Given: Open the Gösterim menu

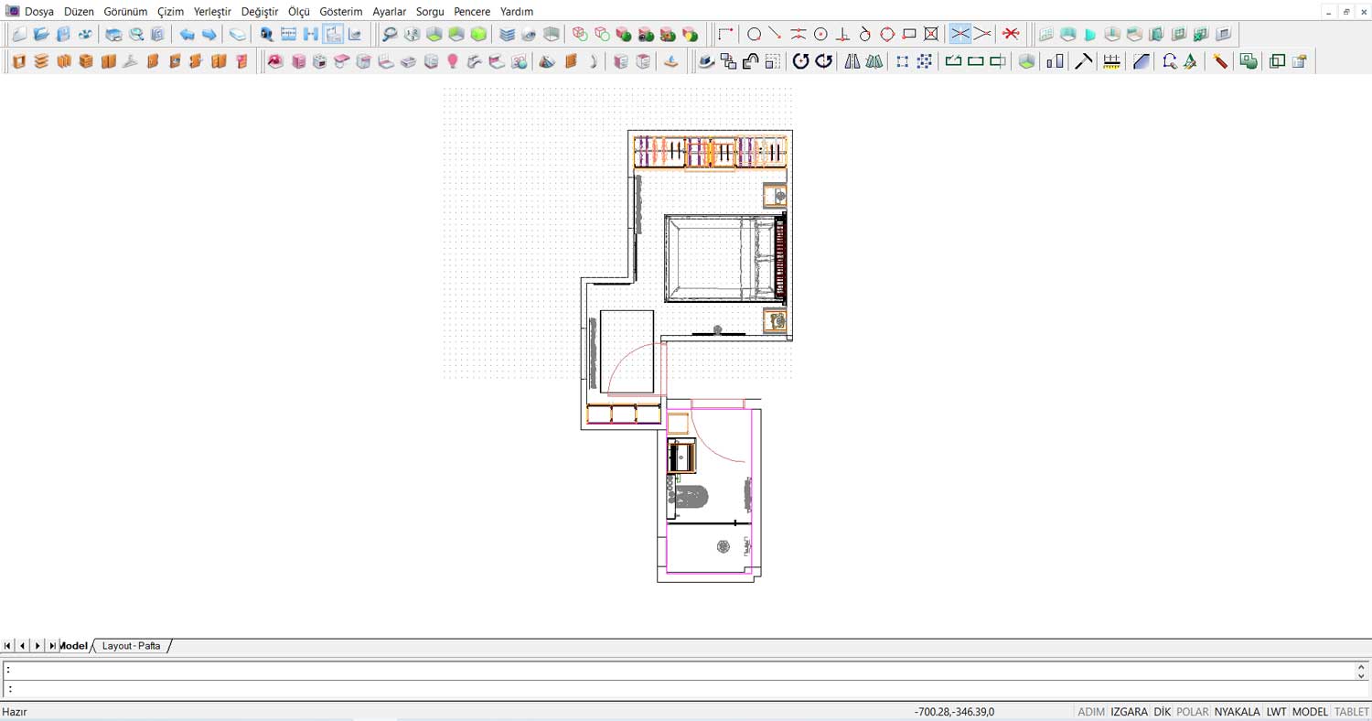Looking at the screenshot, I should (x=340, y=12).
